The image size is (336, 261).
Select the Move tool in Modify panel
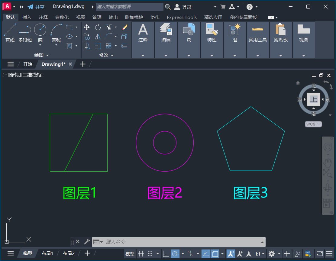coord(87,27)
